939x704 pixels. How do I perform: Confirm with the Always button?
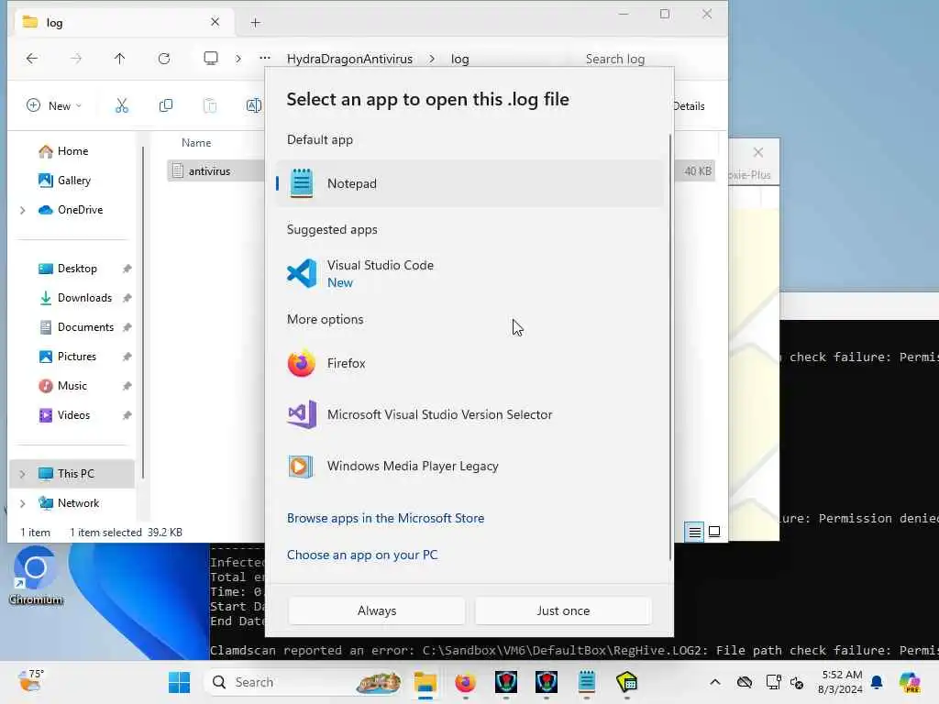click(377, 610)
